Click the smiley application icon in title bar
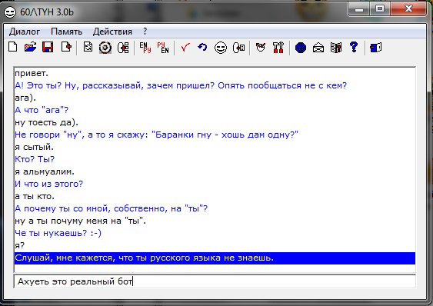This screenshot has height=306, width=433. point(10,12)
